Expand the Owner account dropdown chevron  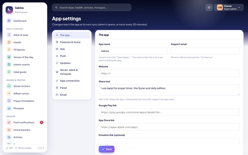(239, 7)
